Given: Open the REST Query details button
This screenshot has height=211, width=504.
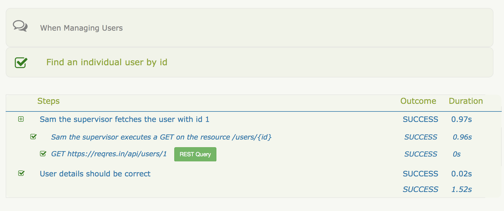Looking at the screenshot, I should point(195,154).
